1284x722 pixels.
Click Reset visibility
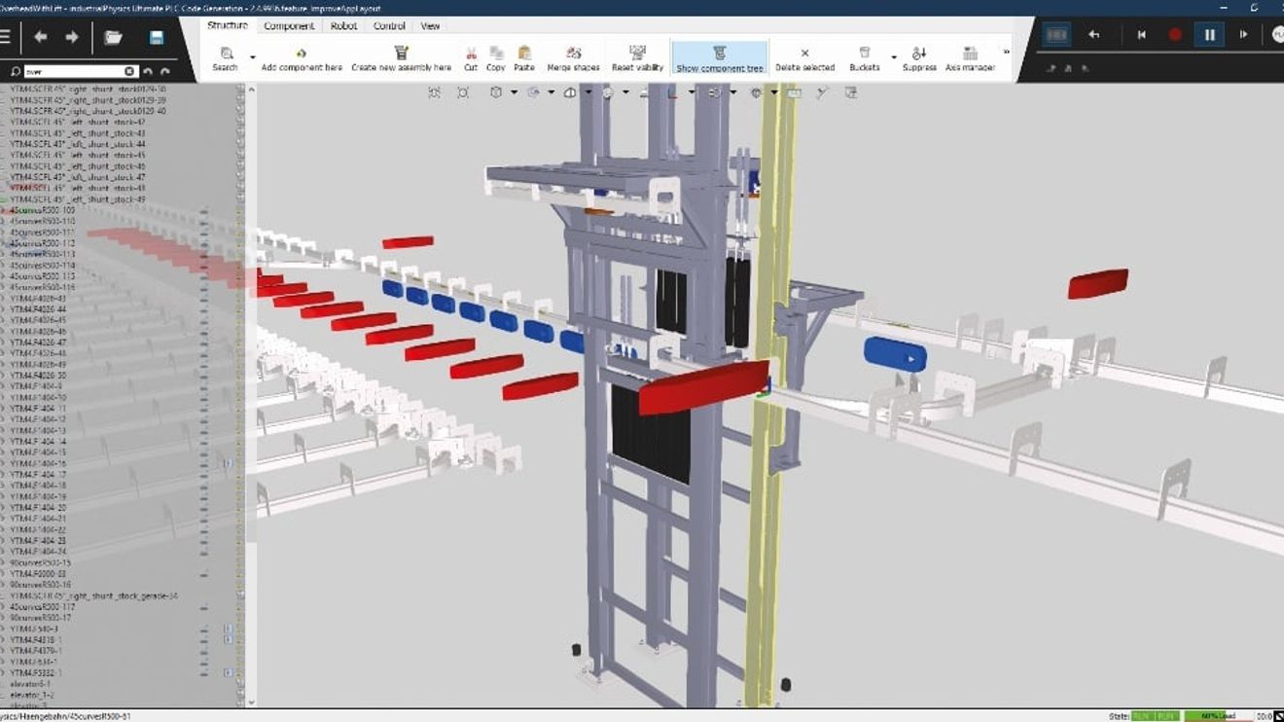(637, 58)
